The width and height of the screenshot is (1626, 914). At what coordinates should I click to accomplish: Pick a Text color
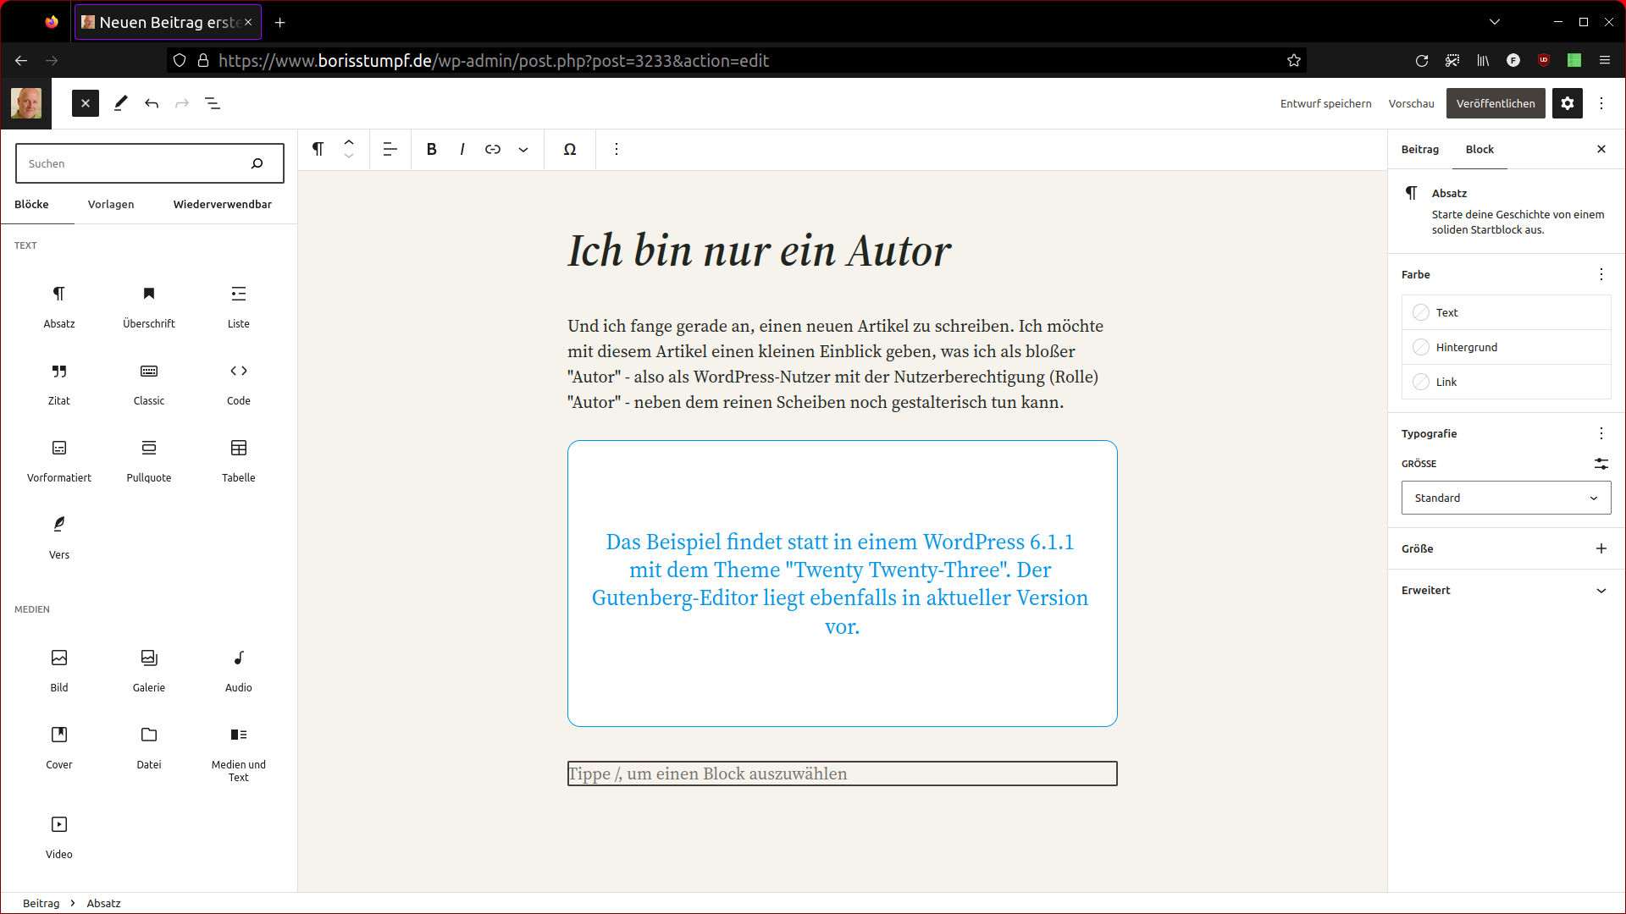pos(1506,312)
